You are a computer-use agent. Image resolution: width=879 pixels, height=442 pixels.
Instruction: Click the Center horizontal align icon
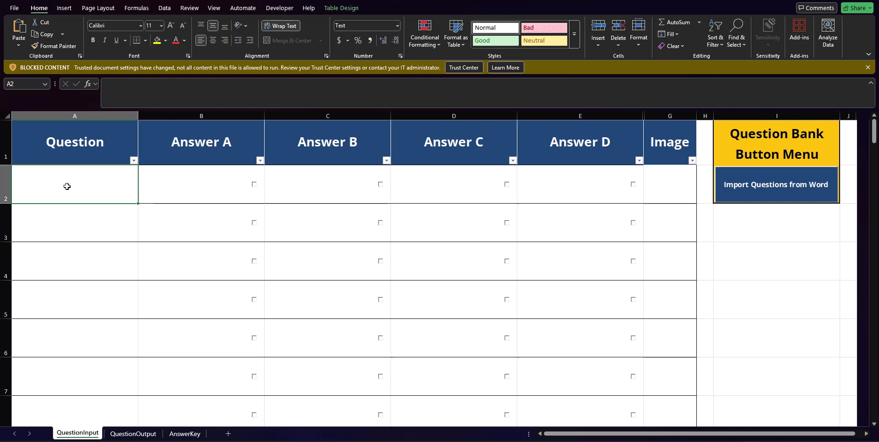pyautogui.click(x=213, y=40)
